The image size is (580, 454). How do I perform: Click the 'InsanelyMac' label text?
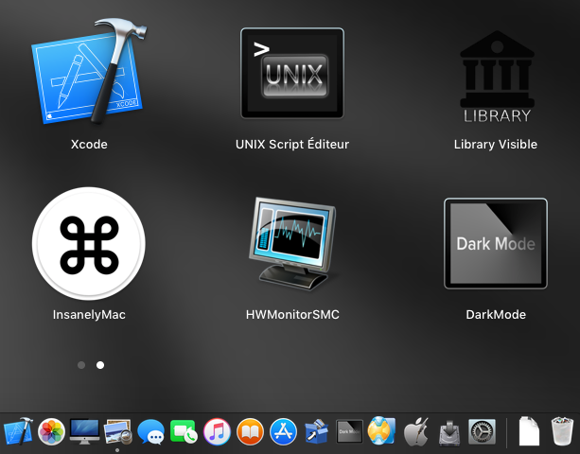(89, 315)
